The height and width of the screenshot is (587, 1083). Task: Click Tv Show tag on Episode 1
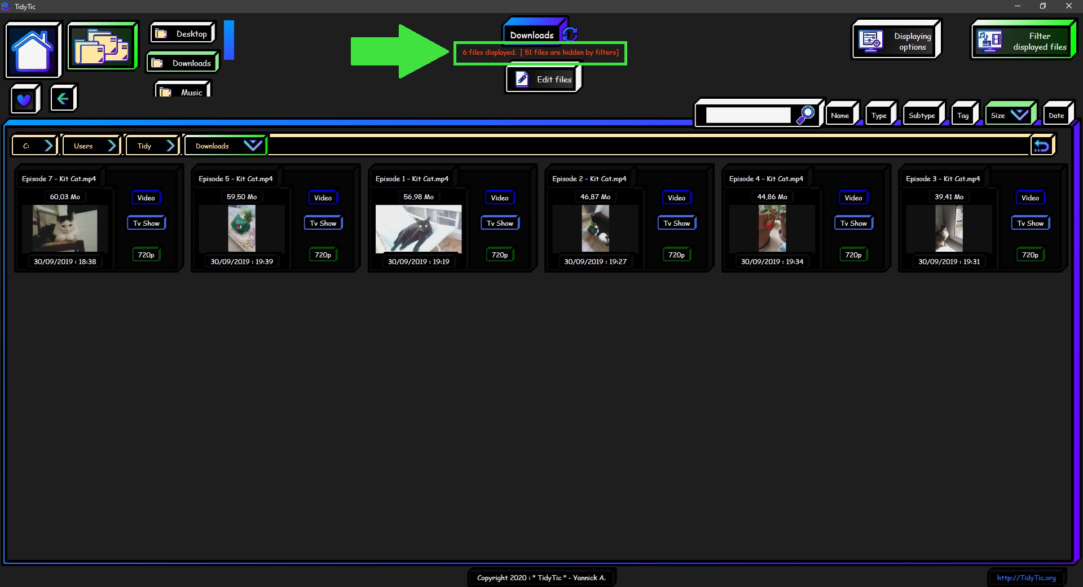coord(500,223)
